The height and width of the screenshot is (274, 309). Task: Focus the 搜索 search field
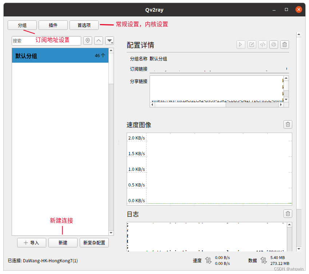(x=46, y=41)
